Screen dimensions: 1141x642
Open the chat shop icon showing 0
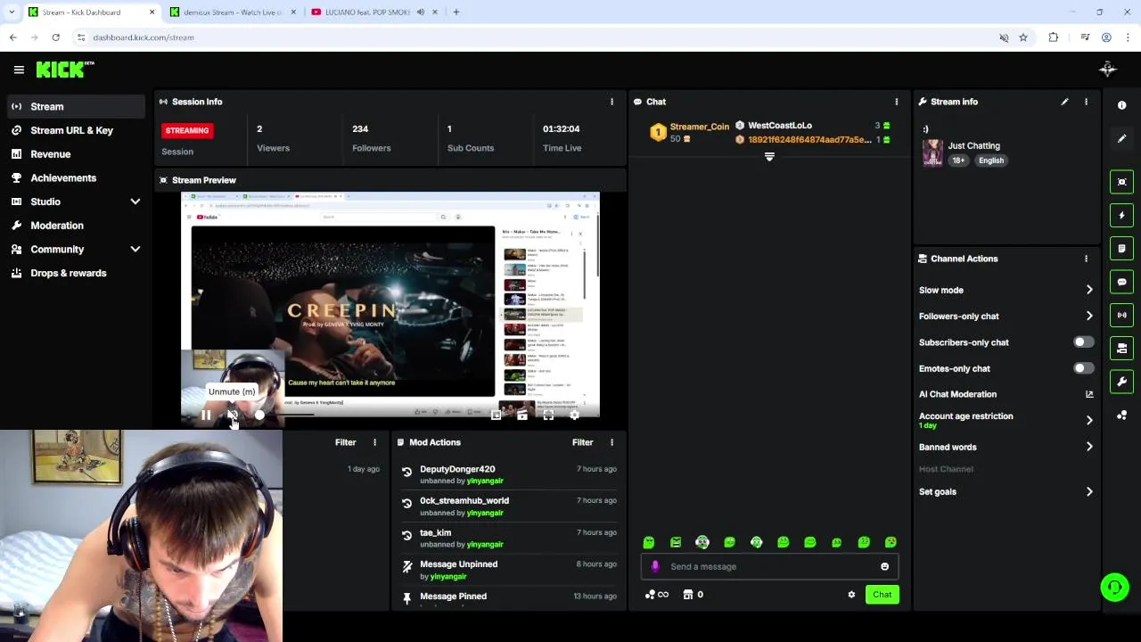(x=693, y=595)
